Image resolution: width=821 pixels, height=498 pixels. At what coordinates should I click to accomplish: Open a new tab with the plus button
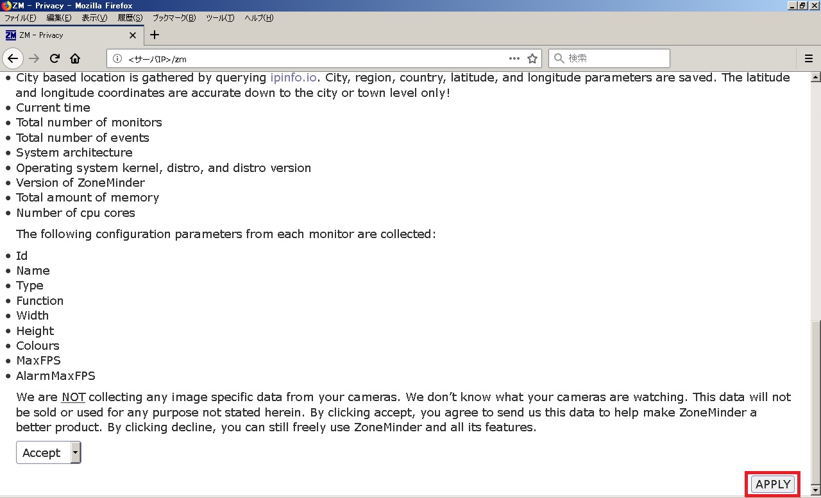(155, 35)
